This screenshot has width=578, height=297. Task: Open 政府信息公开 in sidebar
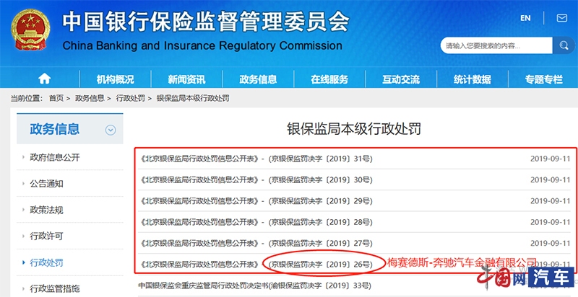[x=55, y=157]
